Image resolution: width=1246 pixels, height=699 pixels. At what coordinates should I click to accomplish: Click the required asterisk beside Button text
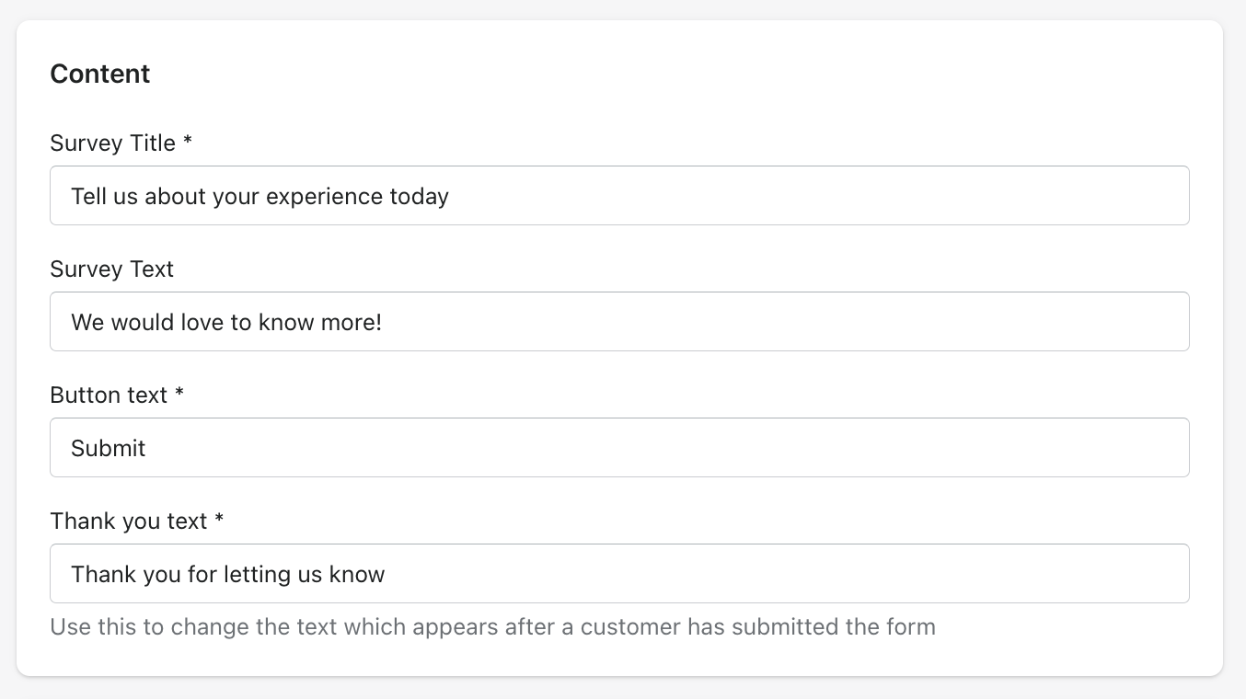pos(179,395)
